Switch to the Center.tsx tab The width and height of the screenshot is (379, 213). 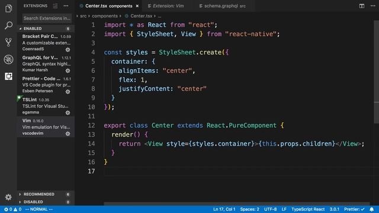(x=109, y=6)
